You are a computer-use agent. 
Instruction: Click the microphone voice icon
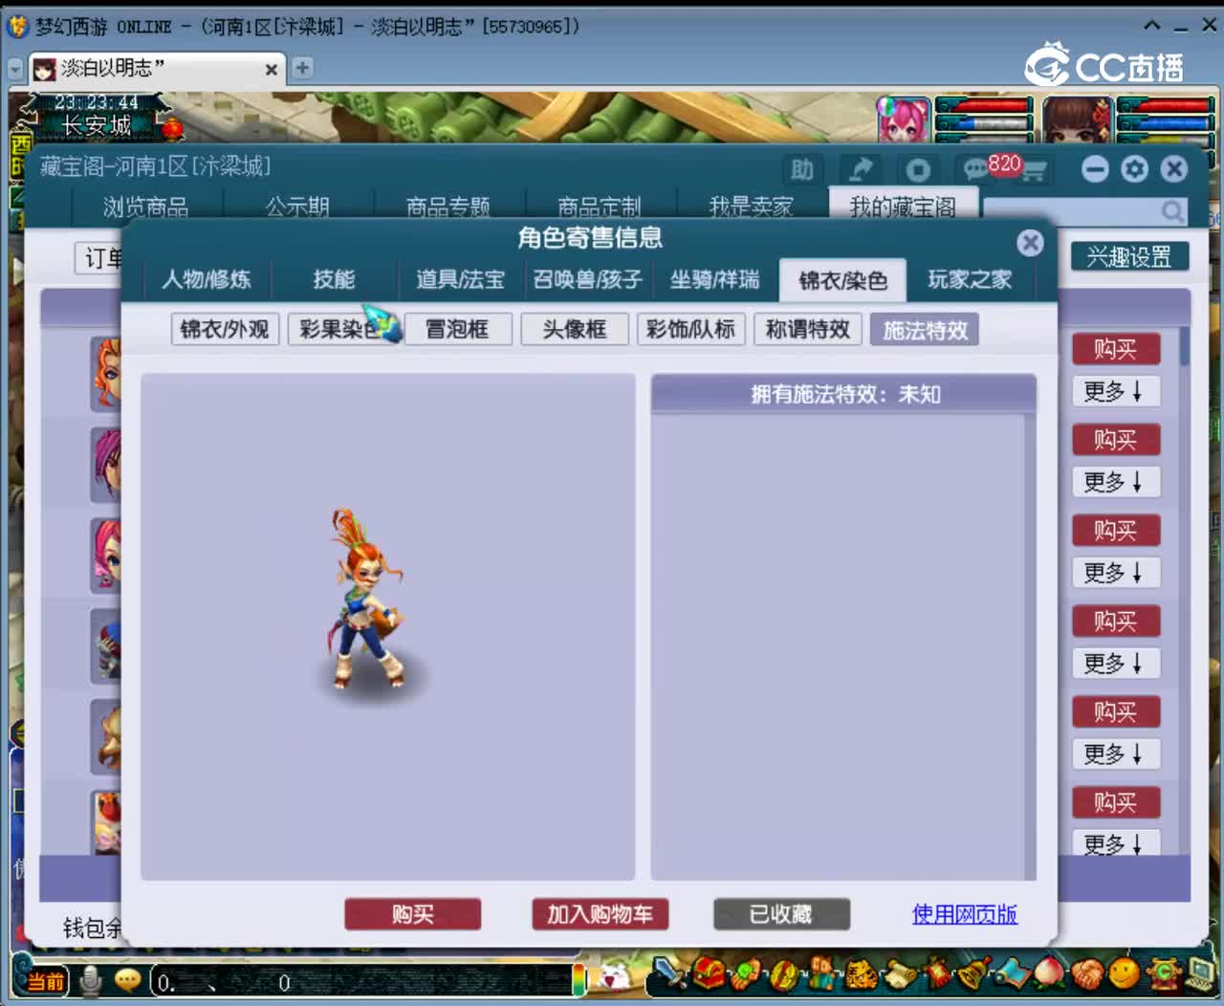point(92,981)
